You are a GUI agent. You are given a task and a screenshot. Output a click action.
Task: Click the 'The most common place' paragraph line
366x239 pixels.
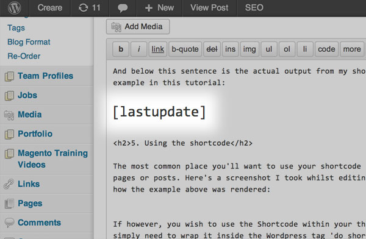pyautogui.click(x=237, y=166)
